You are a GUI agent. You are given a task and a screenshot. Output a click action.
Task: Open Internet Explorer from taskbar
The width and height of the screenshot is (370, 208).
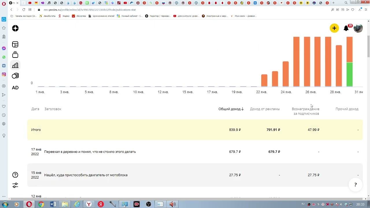click(77, 204)
